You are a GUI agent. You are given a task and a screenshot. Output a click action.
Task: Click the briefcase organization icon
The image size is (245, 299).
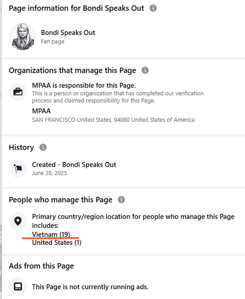(x=18, y=92)
